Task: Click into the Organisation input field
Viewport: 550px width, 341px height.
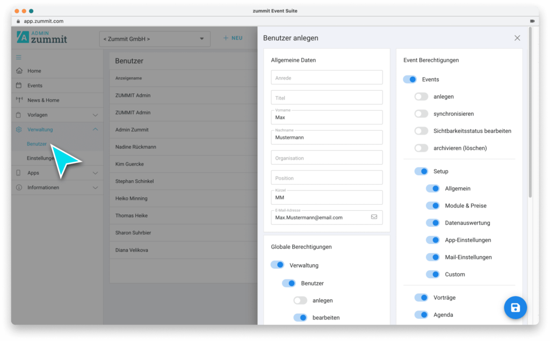Action: (x=327, y=158)
